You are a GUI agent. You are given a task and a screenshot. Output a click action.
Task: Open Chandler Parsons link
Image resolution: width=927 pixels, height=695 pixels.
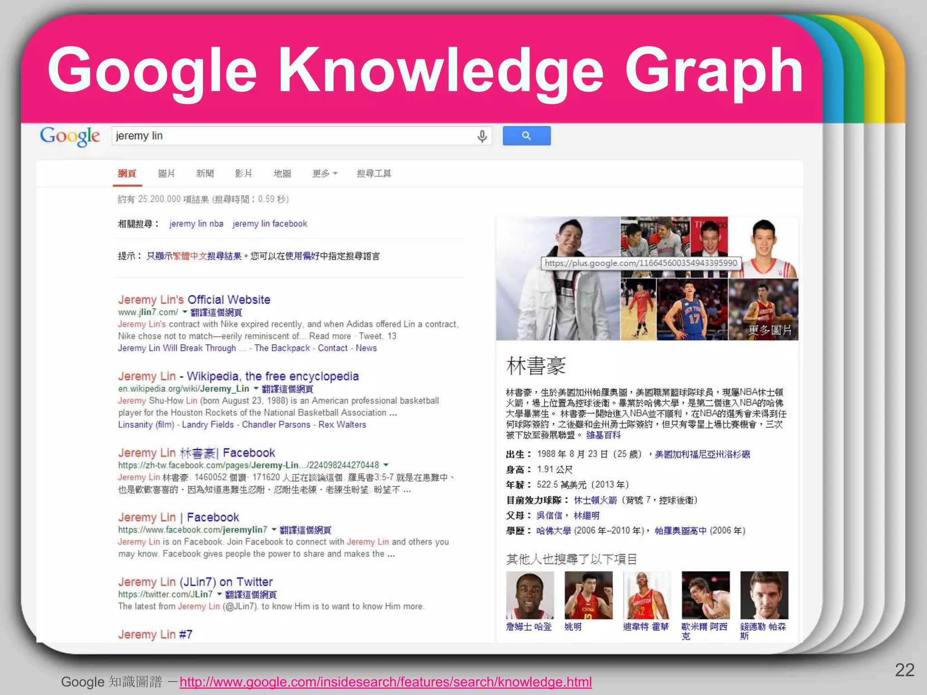pyautogui.click(x=276, y=424)
